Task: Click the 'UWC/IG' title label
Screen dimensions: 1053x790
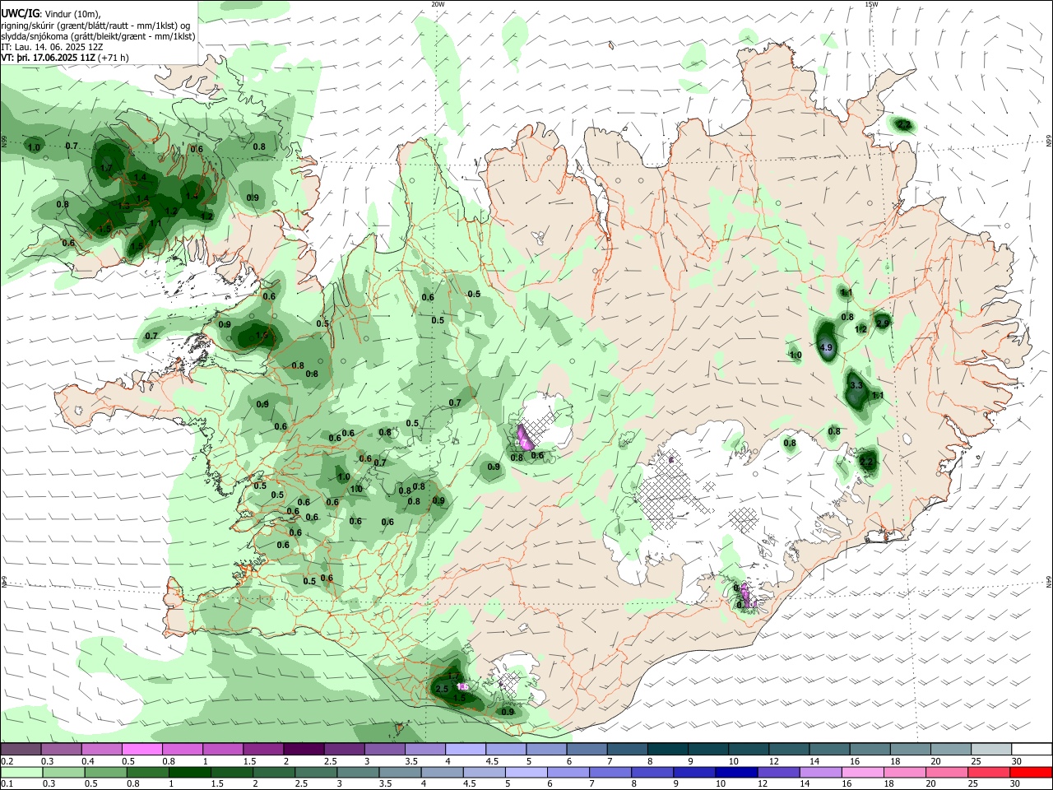Action: (x=19, y=14)
